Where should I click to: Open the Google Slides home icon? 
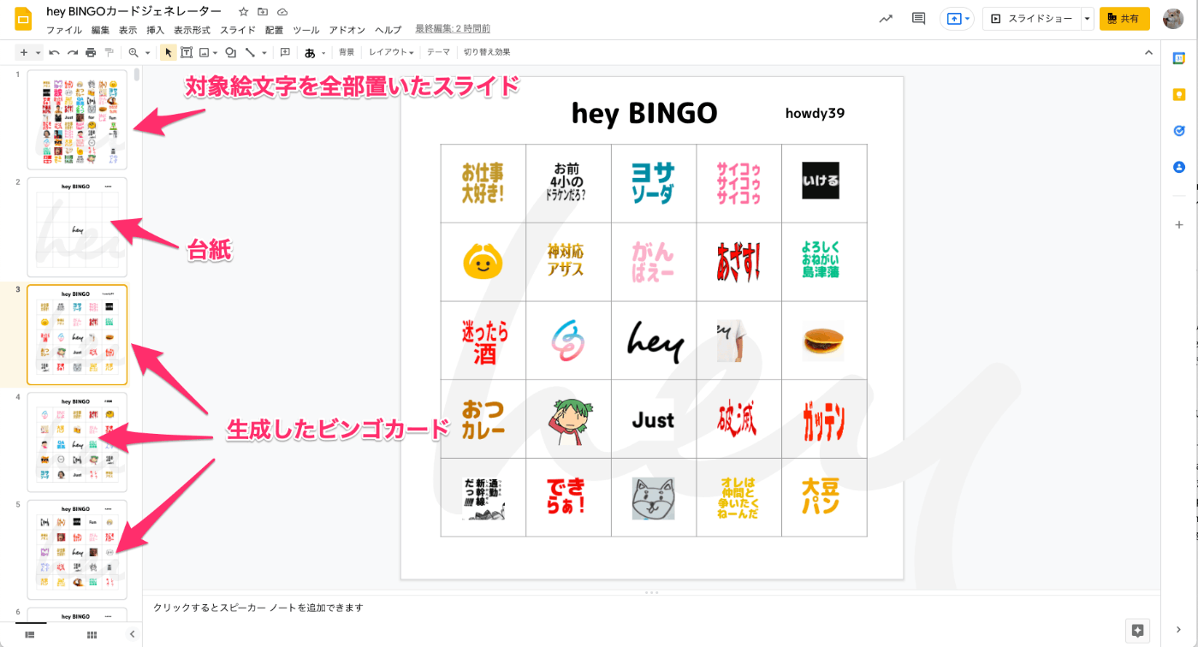pos(23,19)
